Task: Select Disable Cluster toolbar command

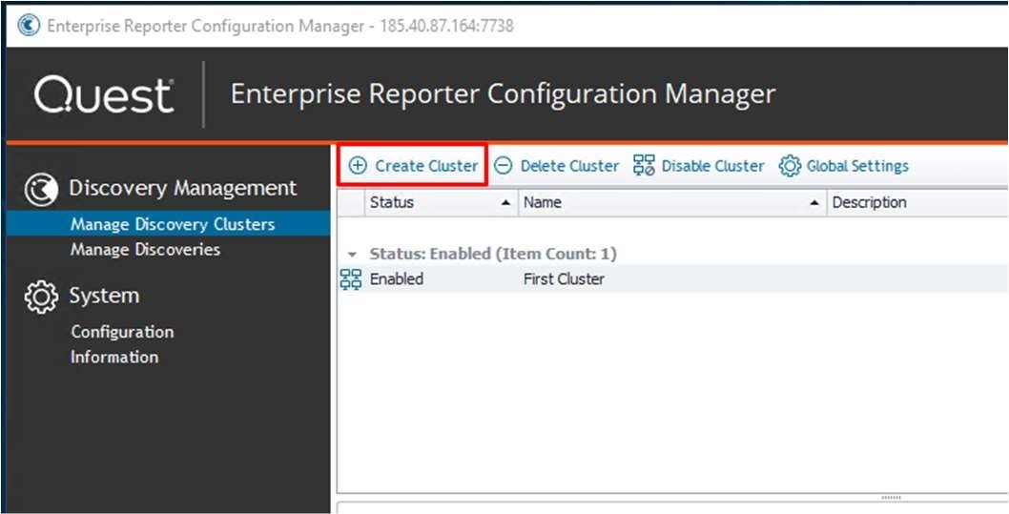Action: 713,166
